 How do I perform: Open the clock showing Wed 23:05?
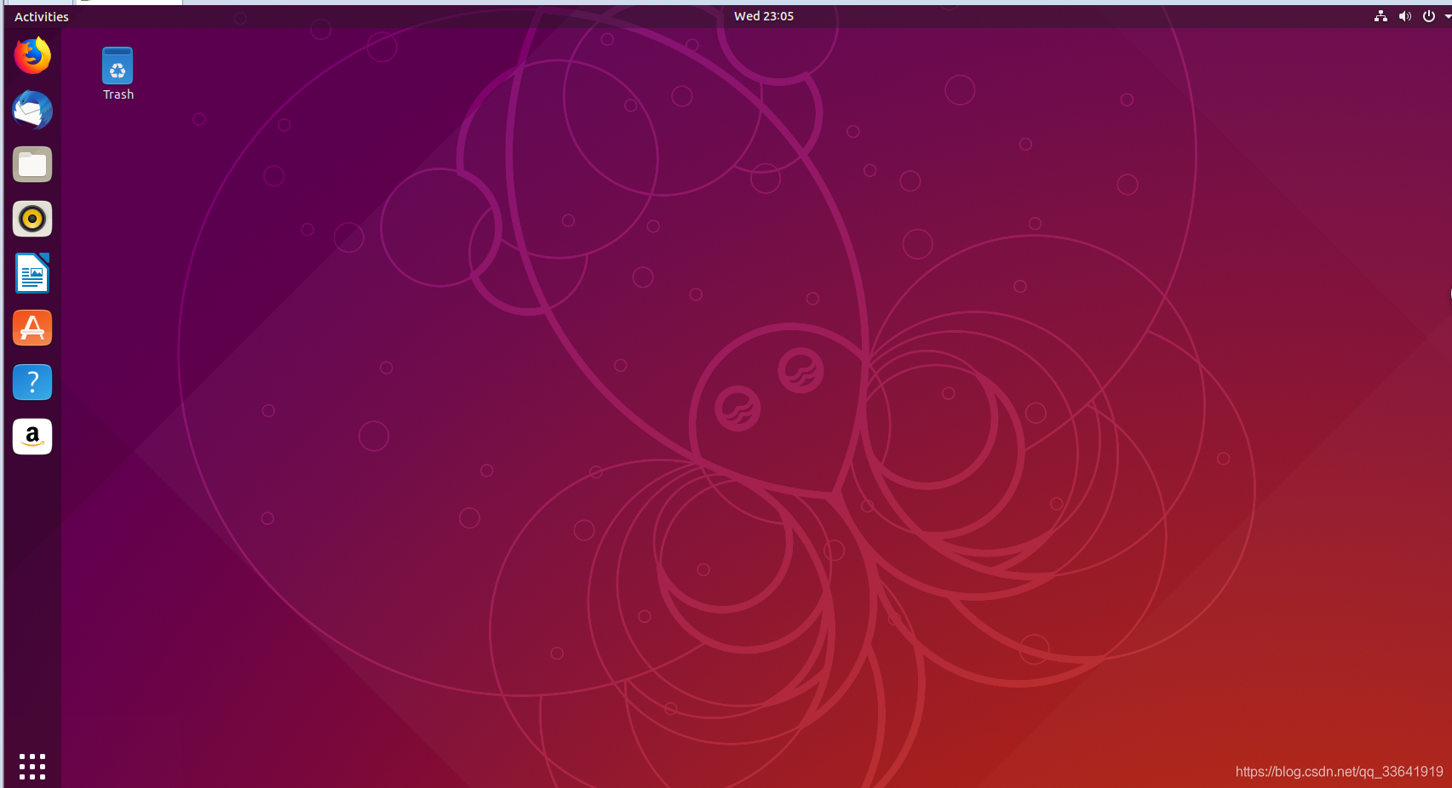coord(764,16)
